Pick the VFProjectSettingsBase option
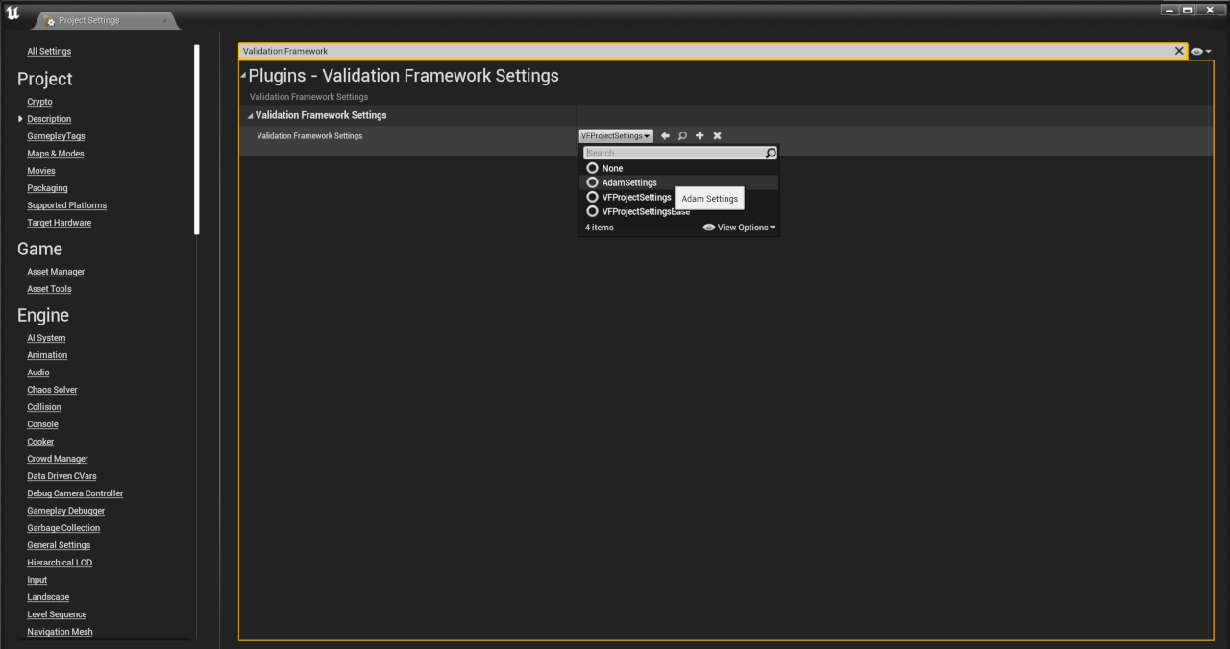The height and width of the screenshot is (649, 1230). 646,211
